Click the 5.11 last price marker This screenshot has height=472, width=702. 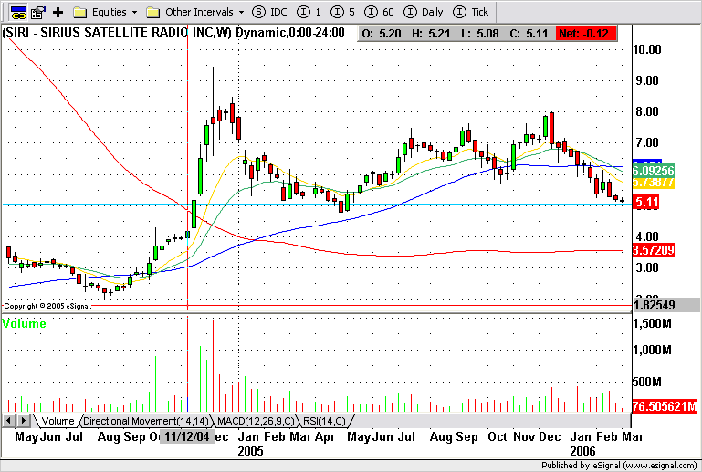(x=646, y=203)
